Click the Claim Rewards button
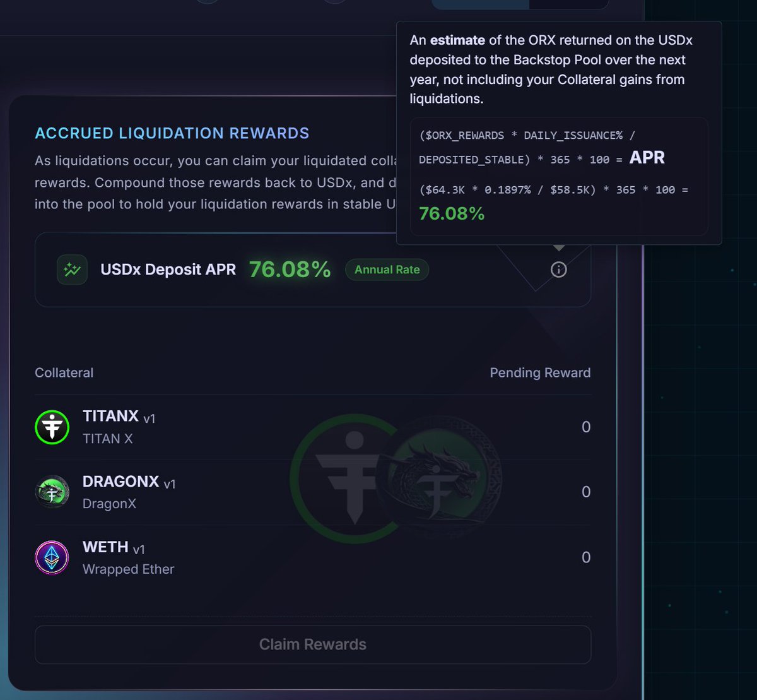Image resolution: width=757 pixels, height=700 pixels. tap(313, 644)
